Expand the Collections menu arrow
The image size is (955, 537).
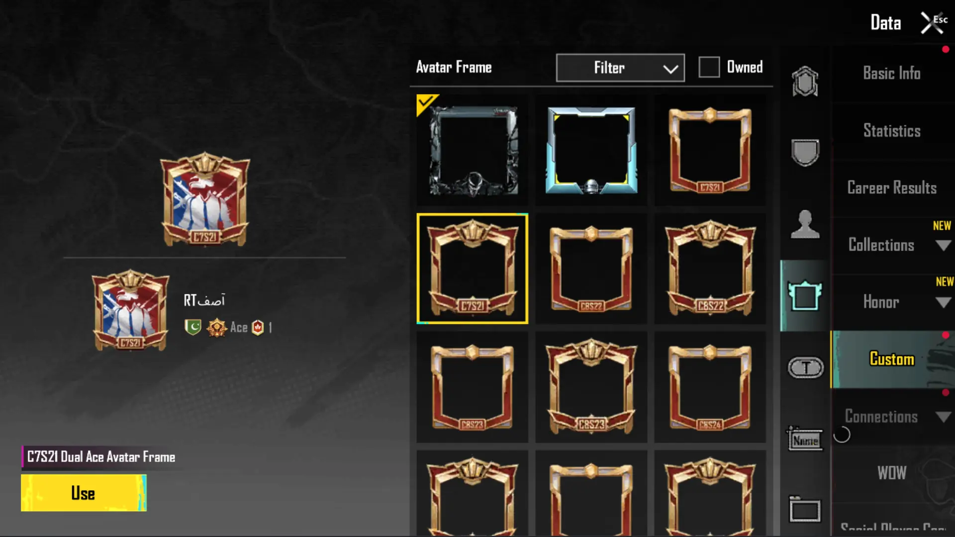pyautogui.click(x=943, y=245)
